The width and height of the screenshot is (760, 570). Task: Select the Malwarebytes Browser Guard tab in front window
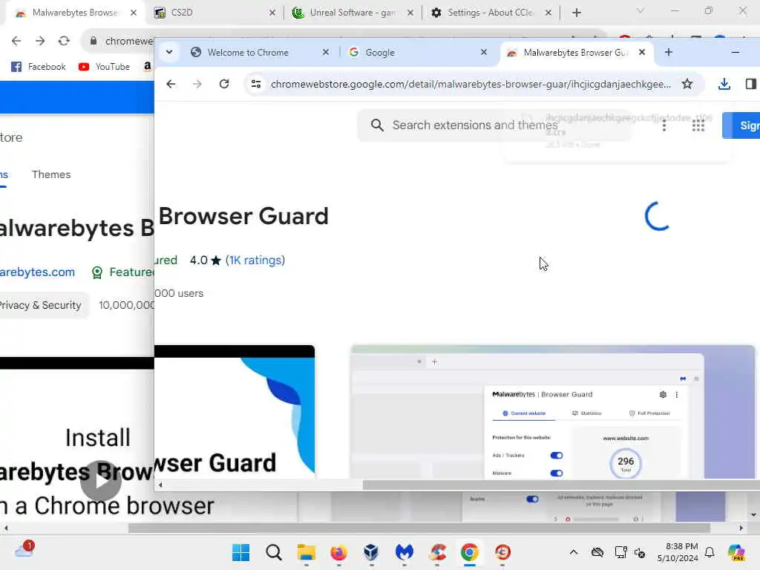576,53
